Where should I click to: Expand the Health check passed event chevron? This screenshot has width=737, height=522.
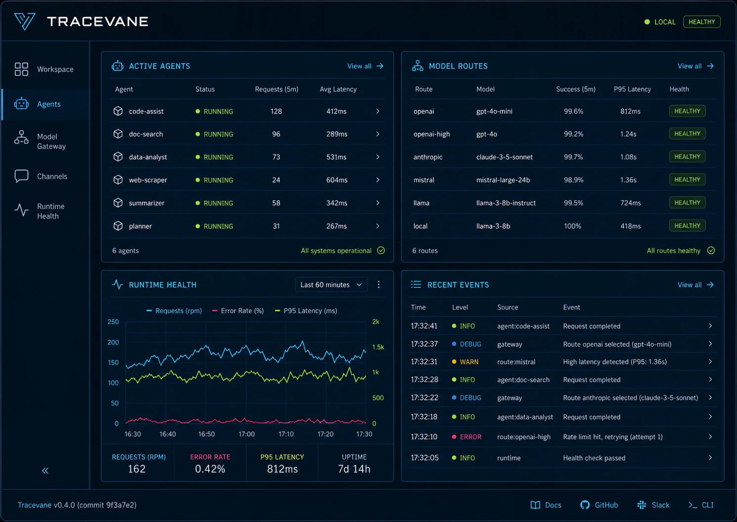pyautogui.click(x=710, y=458)
